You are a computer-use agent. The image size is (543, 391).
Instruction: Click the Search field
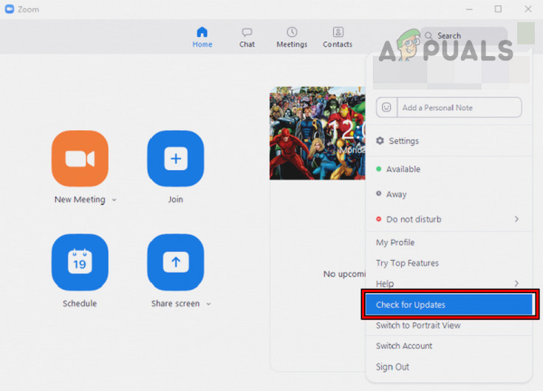coord(464,35)
